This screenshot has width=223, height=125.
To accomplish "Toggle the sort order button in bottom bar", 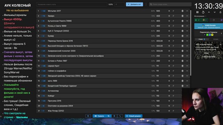I will 120,116.
